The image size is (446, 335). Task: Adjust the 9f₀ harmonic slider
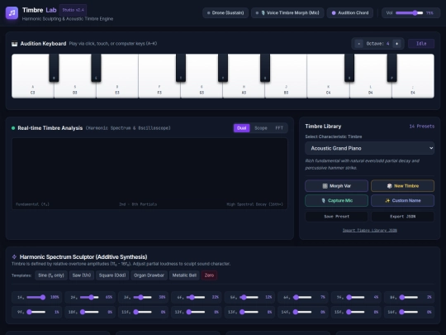[36, 312]
